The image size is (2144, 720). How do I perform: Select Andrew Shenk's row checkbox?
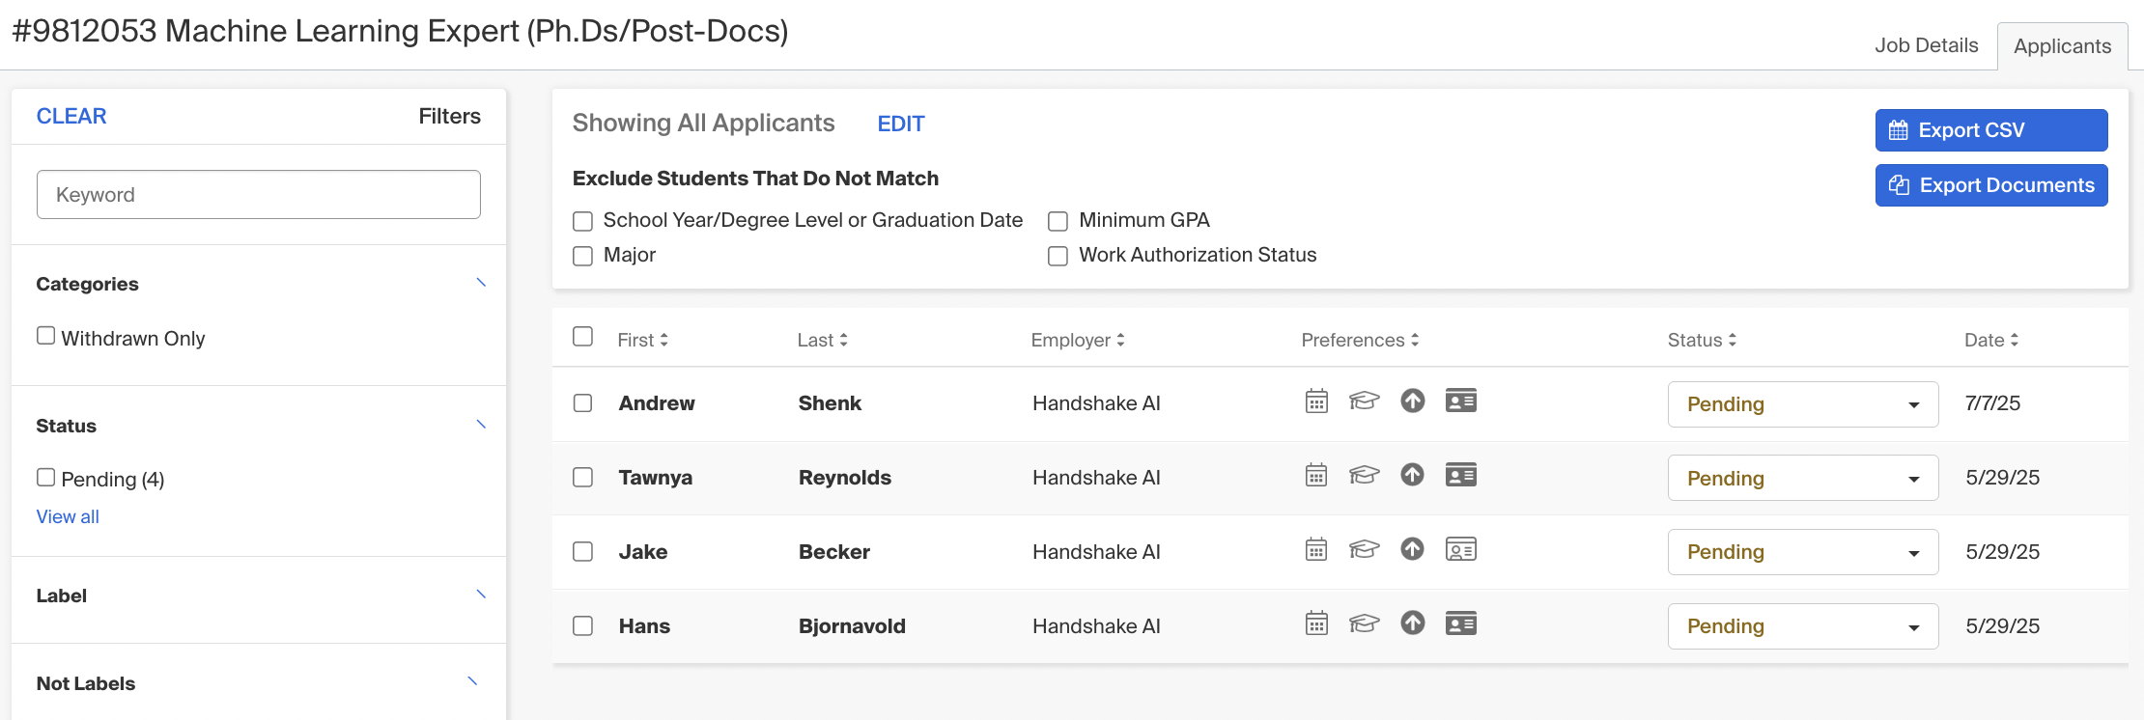point(582,402)
